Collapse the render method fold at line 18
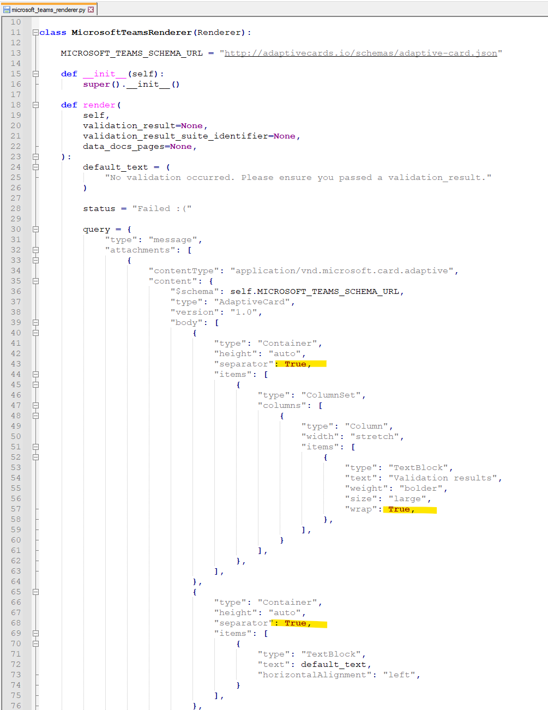The height and width of the screenshot is (710, 548). point(35,105)
